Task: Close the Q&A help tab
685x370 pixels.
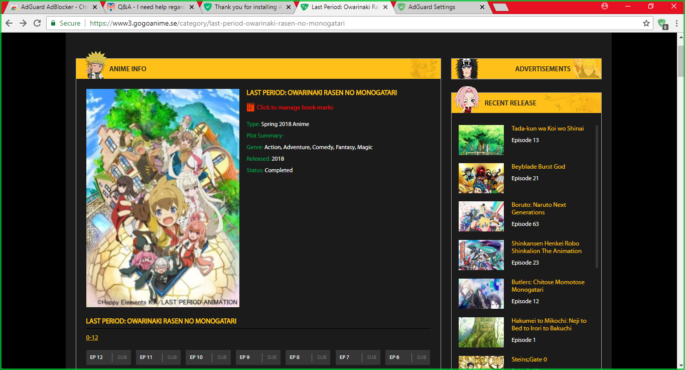Action: tap(192, 7)
